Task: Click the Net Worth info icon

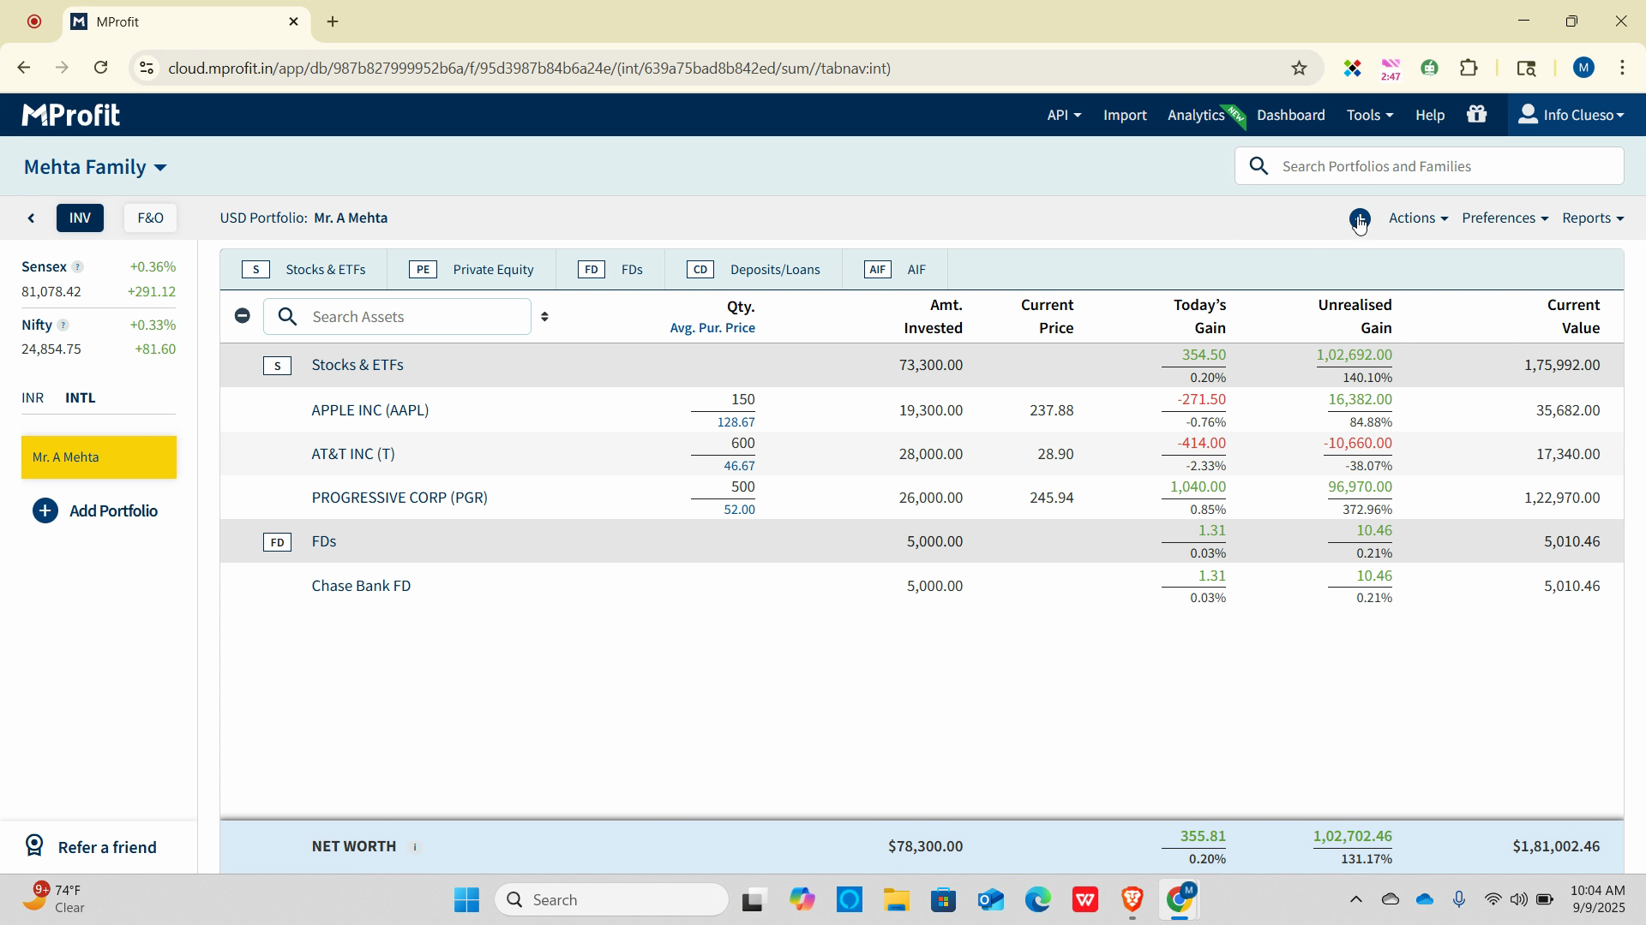Action: 415,847
